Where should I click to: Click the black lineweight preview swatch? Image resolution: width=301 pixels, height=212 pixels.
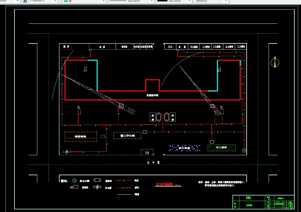[x=162, y=1]
